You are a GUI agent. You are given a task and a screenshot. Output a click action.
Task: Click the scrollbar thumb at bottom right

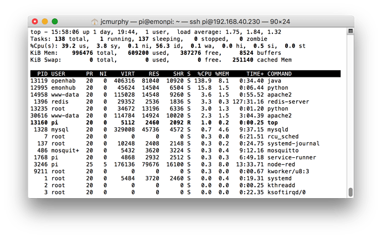(350, 192)
